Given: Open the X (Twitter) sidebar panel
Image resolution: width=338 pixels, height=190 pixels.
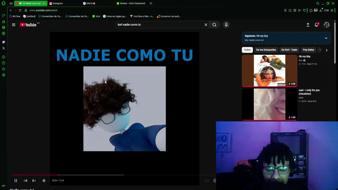Looking at the screenshot, I should 3,48.
